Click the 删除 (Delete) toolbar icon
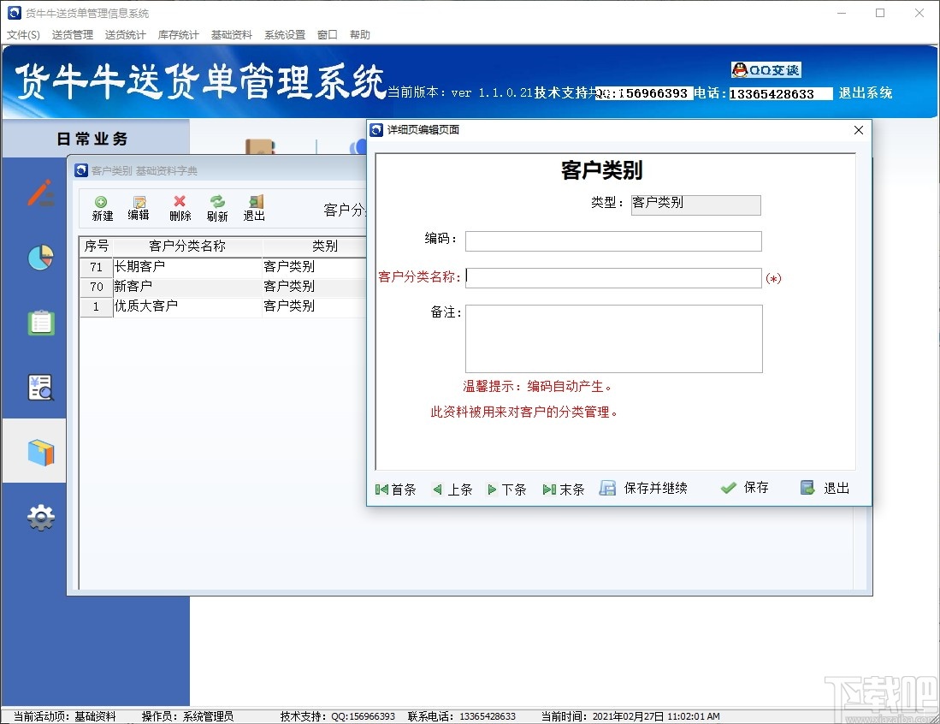This screenshot has height=724, width=940. [x=179, y=208]
